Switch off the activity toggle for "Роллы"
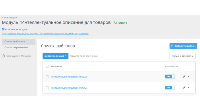The width and height of the screenshot is (200, 111). [170, 87]
